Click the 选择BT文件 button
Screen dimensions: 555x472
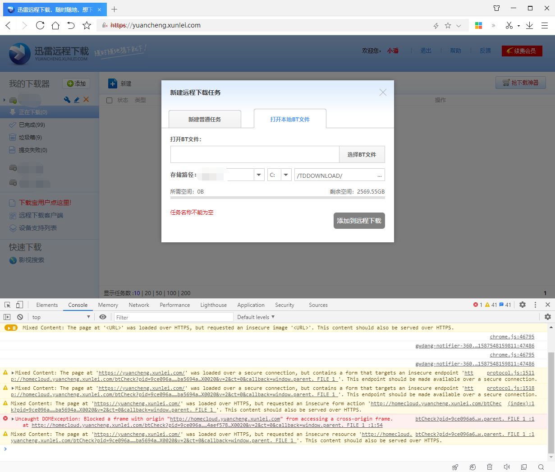(362, 155)
